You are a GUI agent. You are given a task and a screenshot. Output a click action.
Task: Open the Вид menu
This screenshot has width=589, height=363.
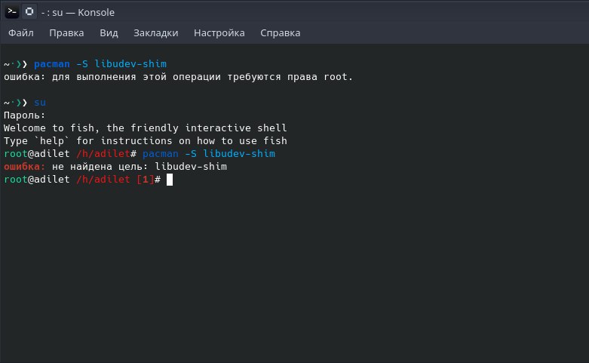click(x=109, y=33)
